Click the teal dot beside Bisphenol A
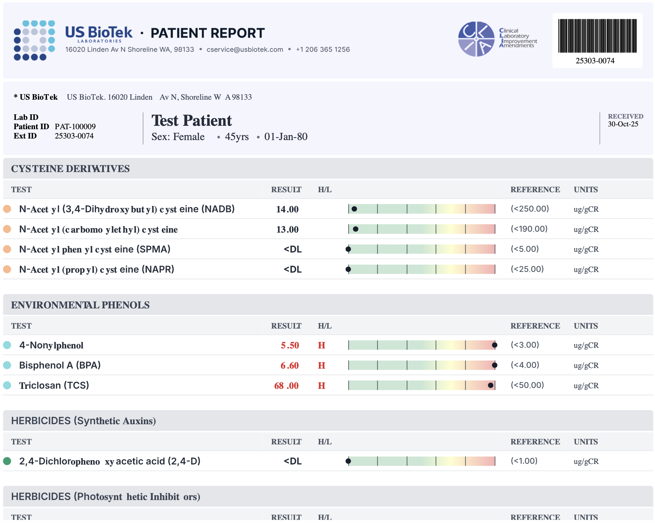The height and width of the screenshot is (523, 655). click(7, 365)
